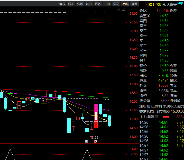Click 换手 value 3.98%

coord(164,91)
